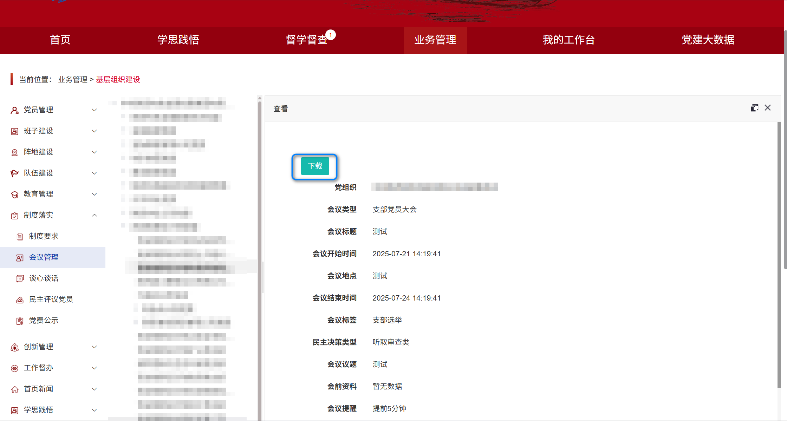The image size is (787, 421).
Task: Click the 阵地建设 location icon
Action: point(14,152)
